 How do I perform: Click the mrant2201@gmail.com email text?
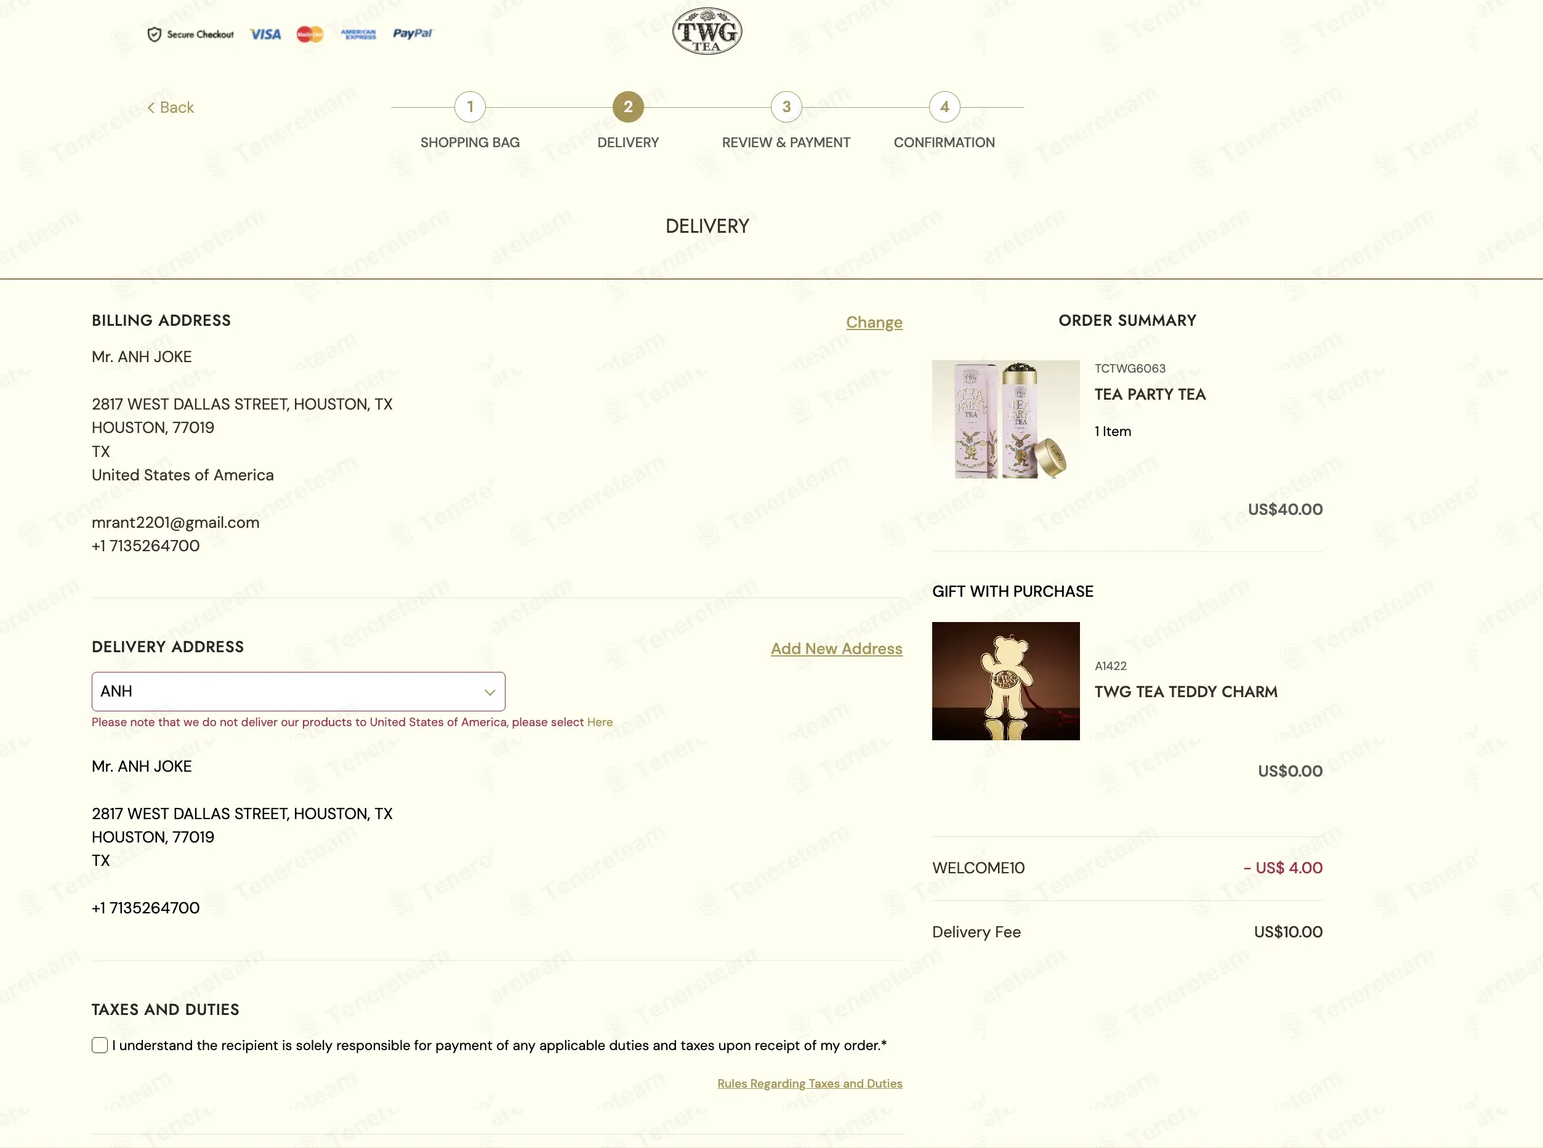coord(175,523)
